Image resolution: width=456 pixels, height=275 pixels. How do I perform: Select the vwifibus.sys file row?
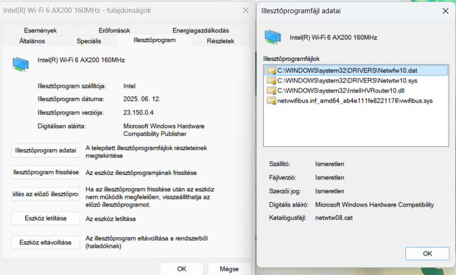point(356,101)
